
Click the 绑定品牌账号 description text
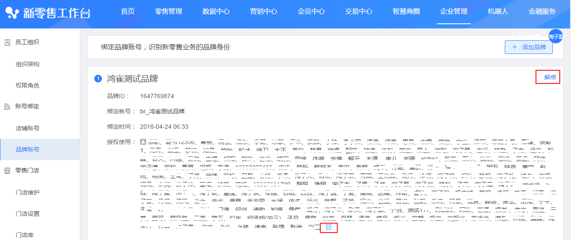166,47
